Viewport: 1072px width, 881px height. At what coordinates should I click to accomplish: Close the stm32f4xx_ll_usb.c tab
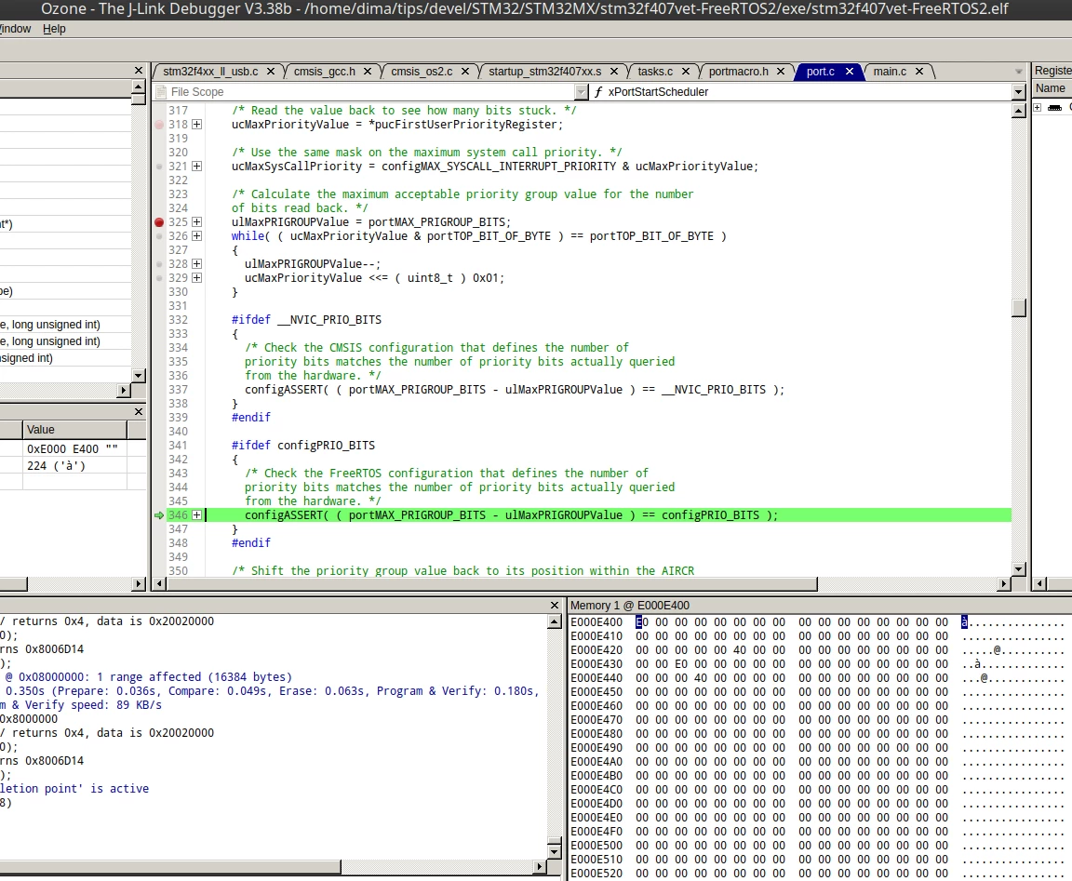tap(271, 71)
